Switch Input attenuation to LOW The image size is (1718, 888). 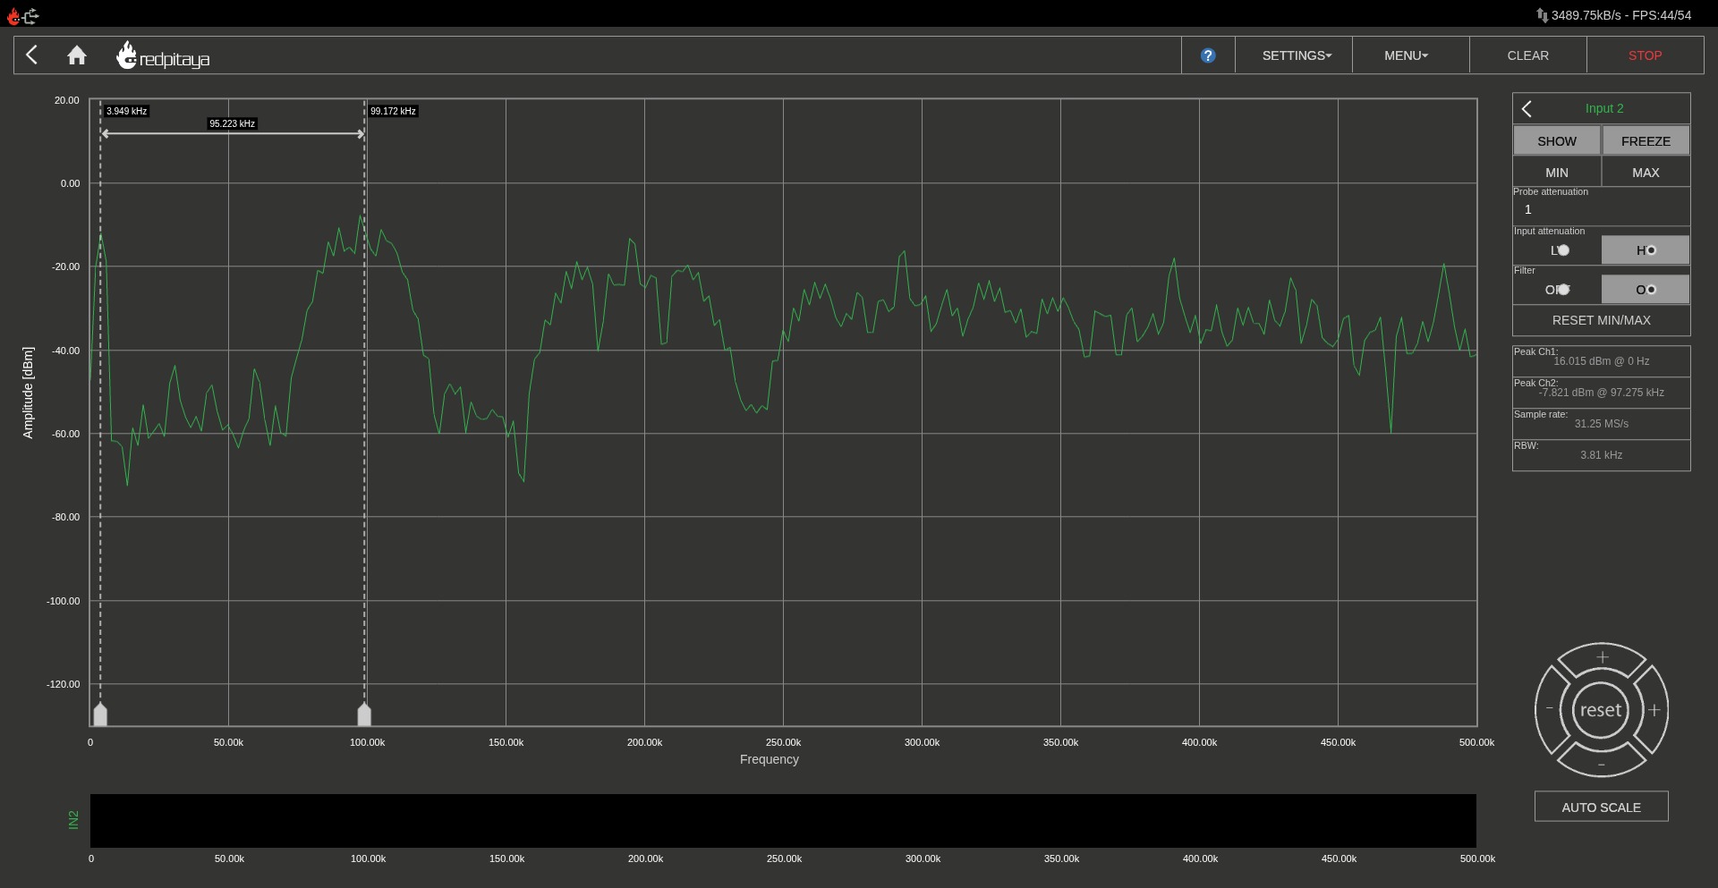coord(1556,250)
